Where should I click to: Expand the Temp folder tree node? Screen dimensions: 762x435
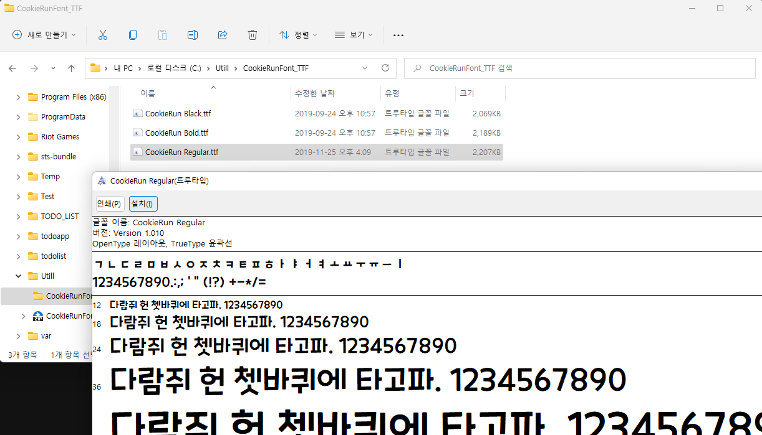18,176
